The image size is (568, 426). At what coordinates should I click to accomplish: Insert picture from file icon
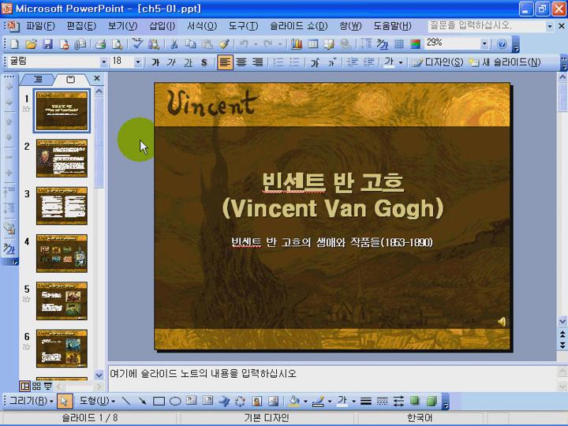tap(274, 401)
